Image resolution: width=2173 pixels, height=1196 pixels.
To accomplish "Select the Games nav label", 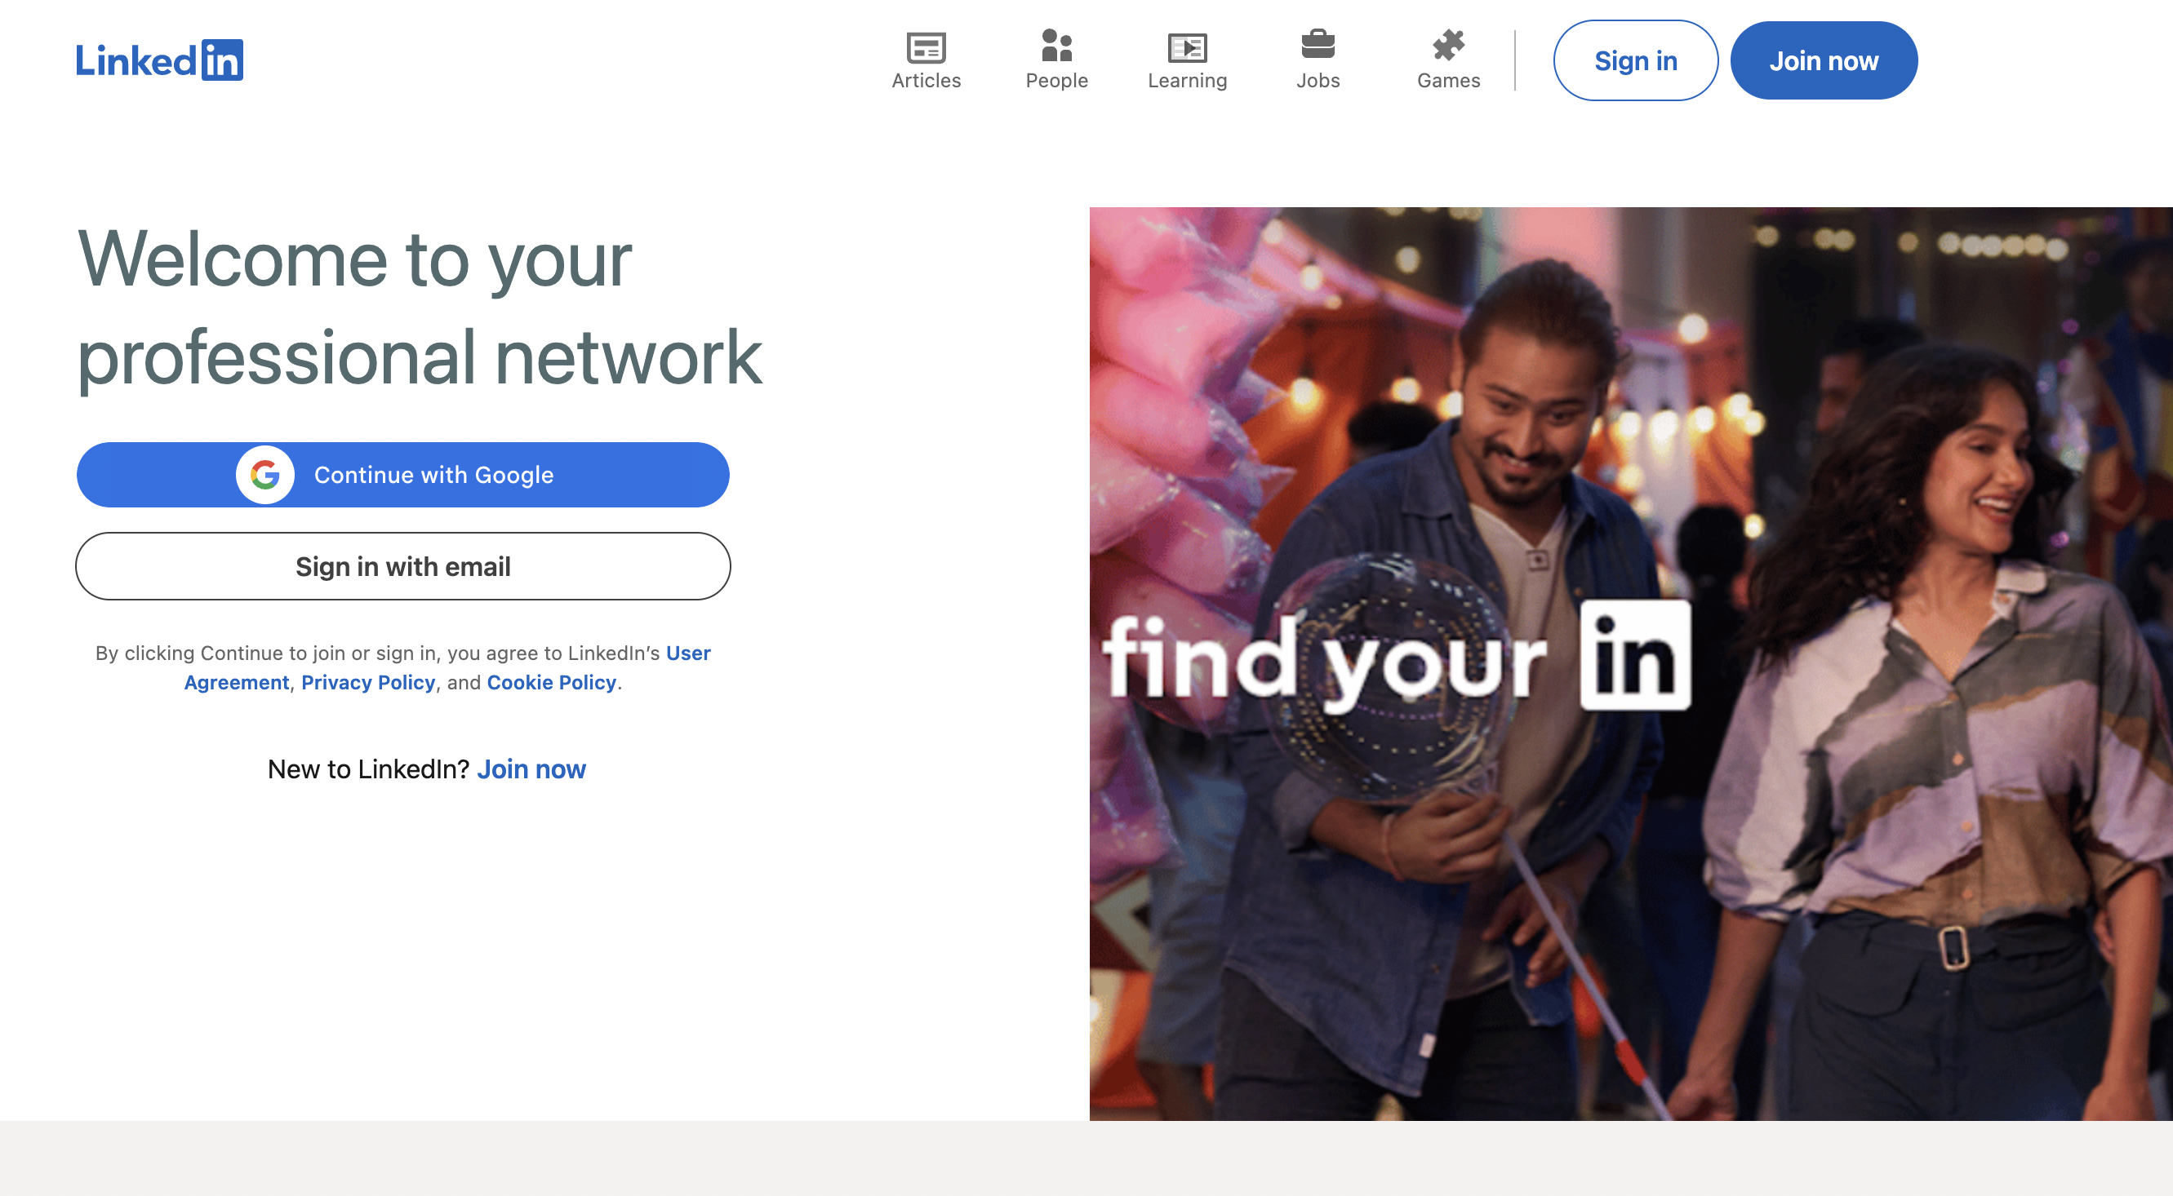I will [x=1447, y=81].
